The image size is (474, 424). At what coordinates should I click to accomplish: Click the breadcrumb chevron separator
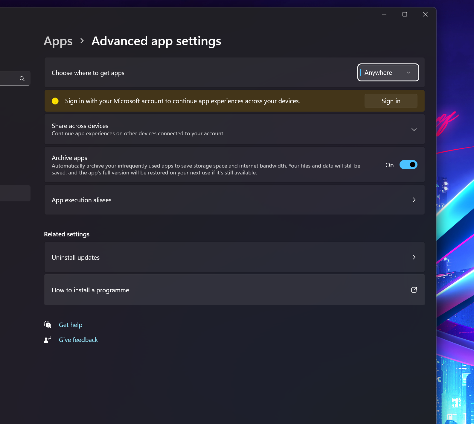click(x=82, y=41)
